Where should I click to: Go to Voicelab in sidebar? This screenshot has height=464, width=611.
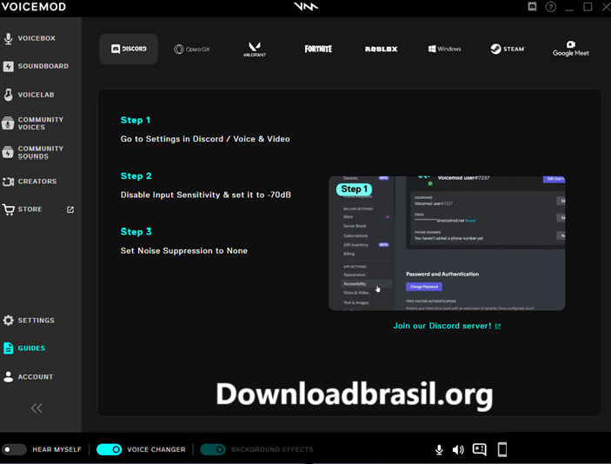tap(29, 95)
